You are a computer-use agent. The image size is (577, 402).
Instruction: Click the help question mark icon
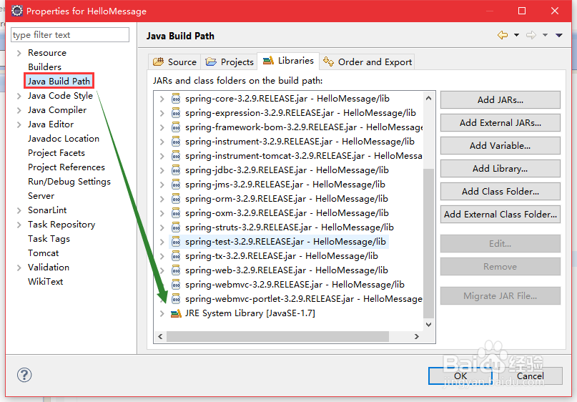tap(24, 375)
